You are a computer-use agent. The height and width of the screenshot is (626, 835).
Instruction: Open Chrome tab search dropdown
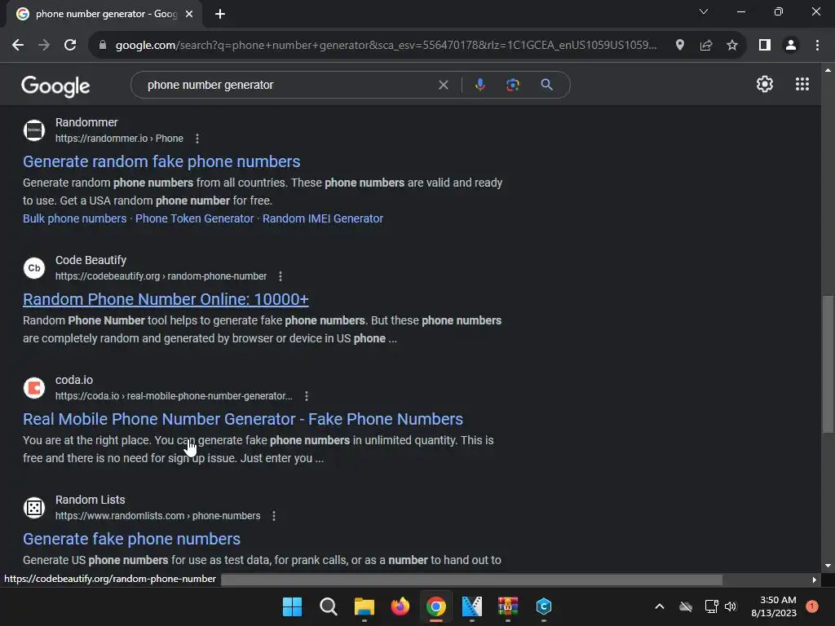tap(704, 11)
